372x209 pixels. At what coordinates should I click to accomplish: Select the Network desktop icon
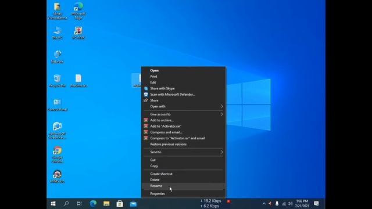tap(57, 57)
